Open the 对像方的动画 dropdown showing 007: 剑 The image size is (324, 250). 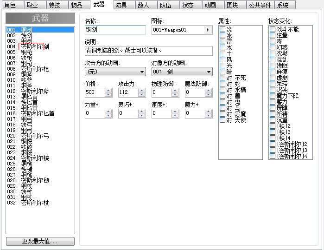click(x=182, y=72)
